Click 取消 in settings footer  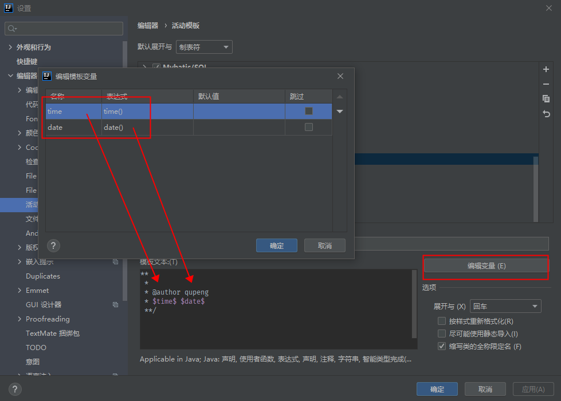click(x=485, y=389)
